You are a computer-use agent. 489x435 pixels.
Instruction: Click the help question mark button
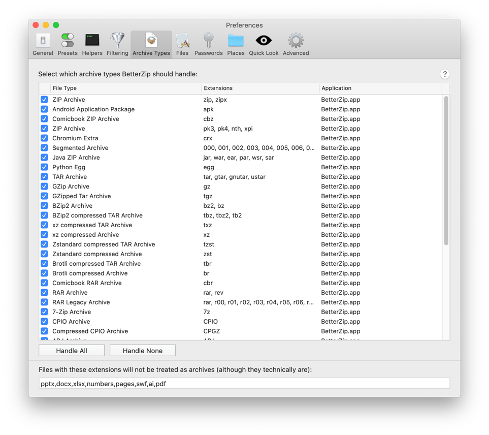point(445,74)
